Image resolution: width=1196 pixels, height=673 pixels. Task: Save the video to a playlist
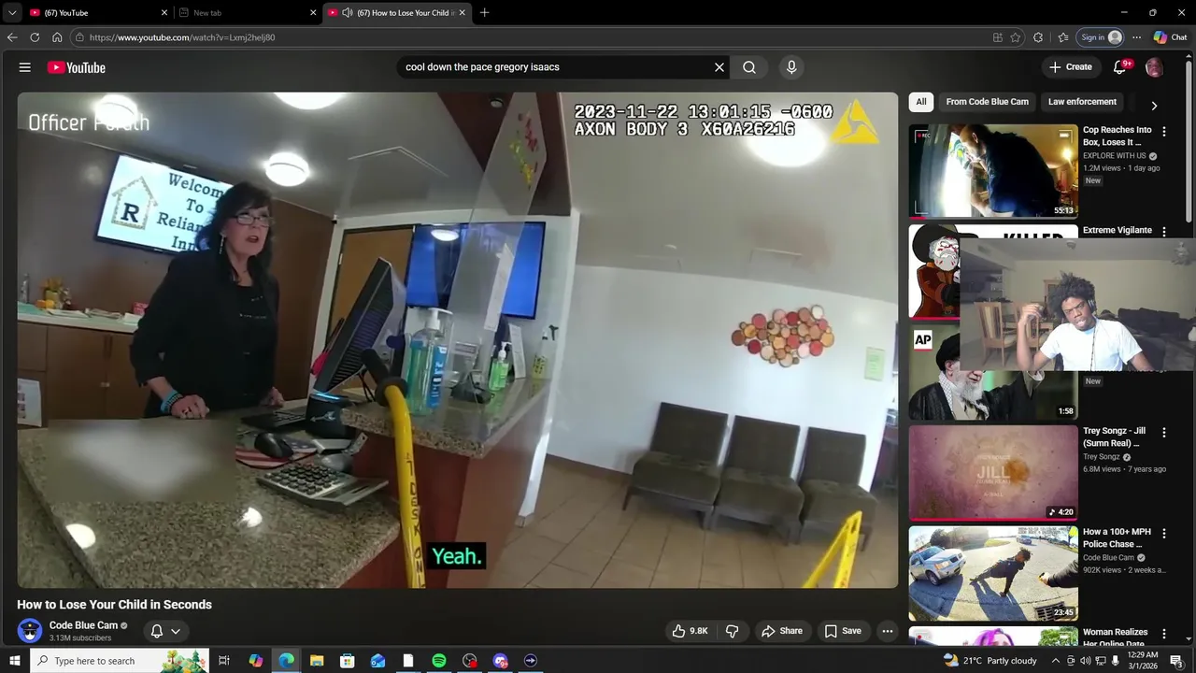tap(843, 631)
